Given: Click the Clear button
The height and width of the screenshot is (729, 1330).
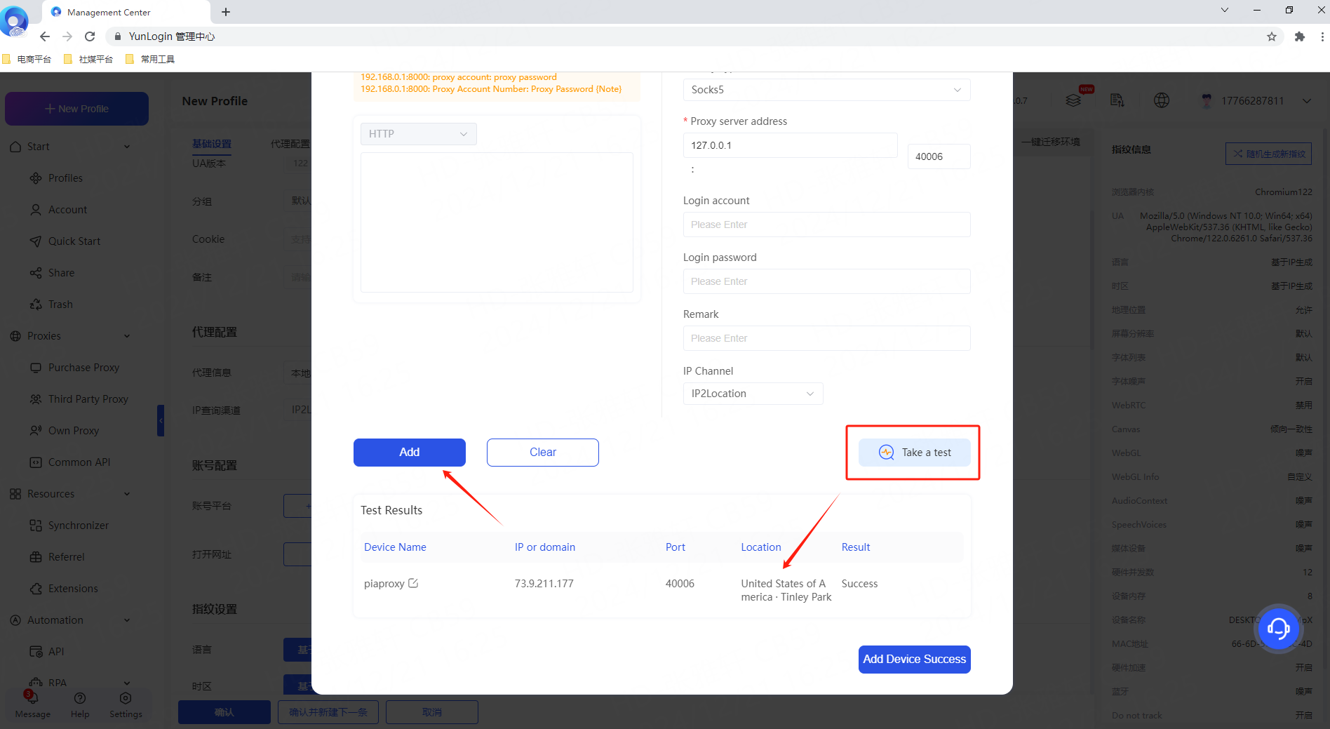Looking at the screenshot, I should point(542,453).
